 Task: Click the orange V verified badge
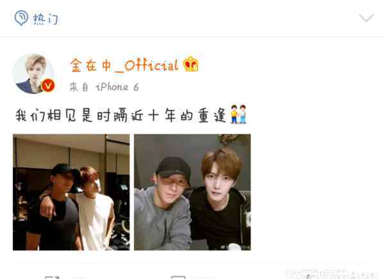tap(48, 86)
